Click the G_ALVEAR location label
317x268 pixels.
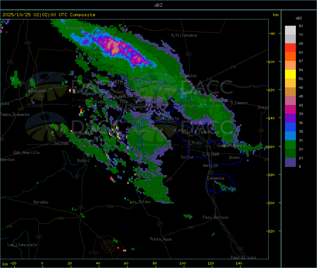pyautogui.click(x=211, y=154)
